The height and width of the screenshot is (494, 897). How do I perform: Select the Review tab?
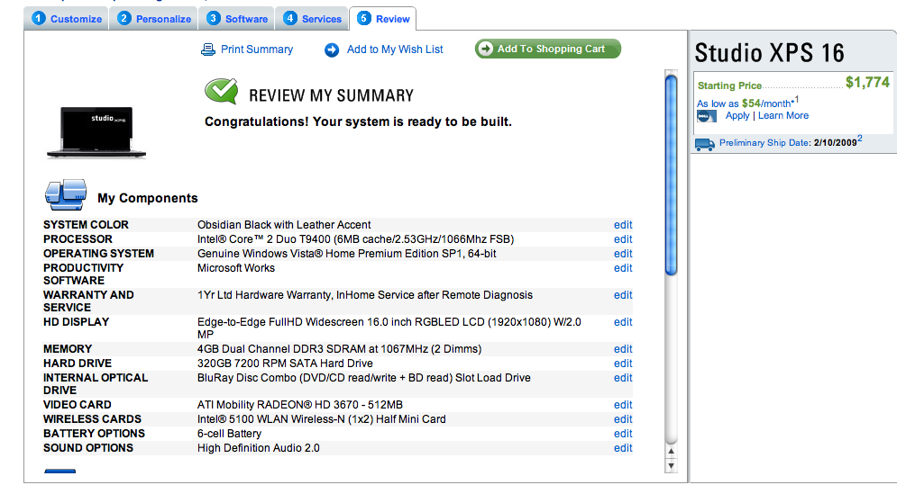[x=383, y=19]
